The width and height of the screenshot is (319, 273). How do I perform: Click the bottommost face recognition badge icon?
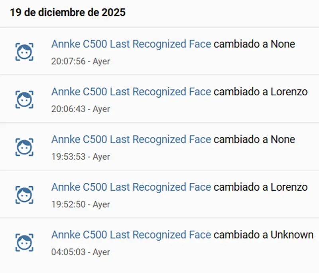(x=25, y=241)
